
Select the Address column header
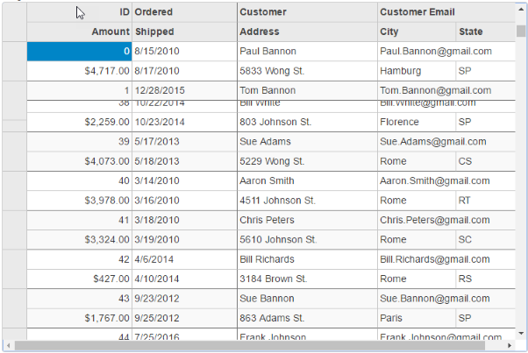(x=307, y=32)
